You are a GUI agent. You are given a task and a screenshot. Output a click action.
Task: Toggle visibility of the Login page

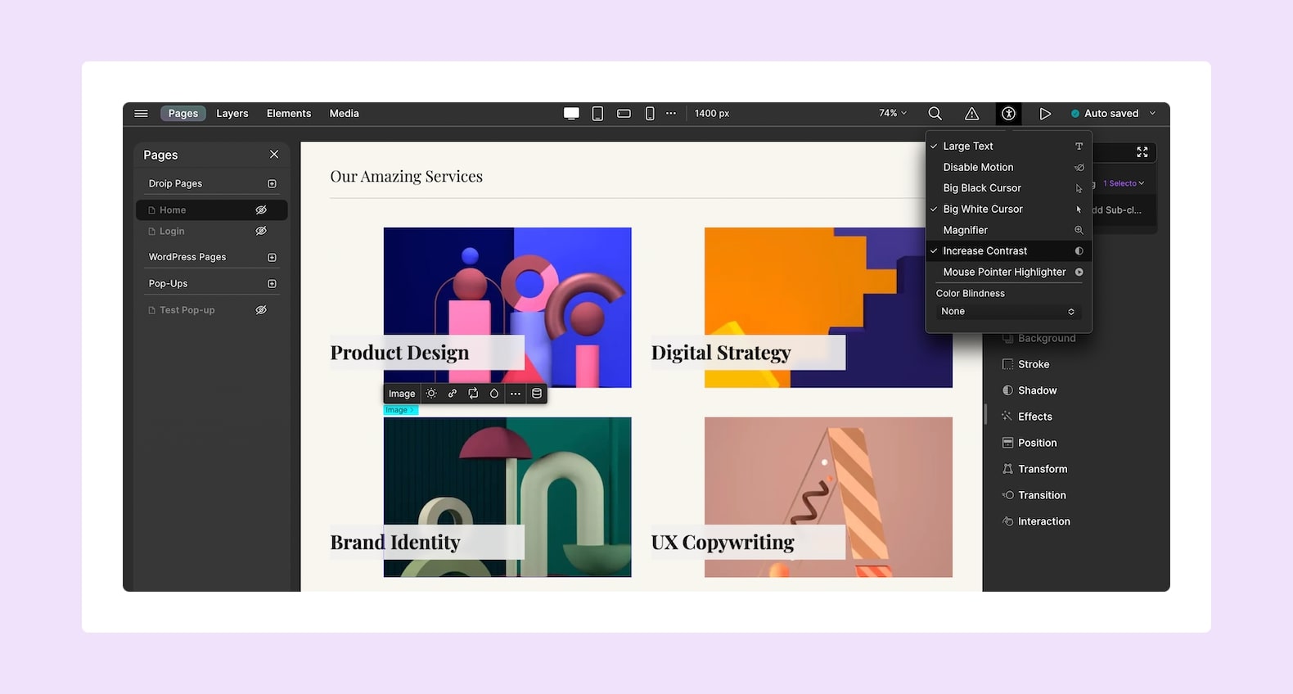coord(261,232)
